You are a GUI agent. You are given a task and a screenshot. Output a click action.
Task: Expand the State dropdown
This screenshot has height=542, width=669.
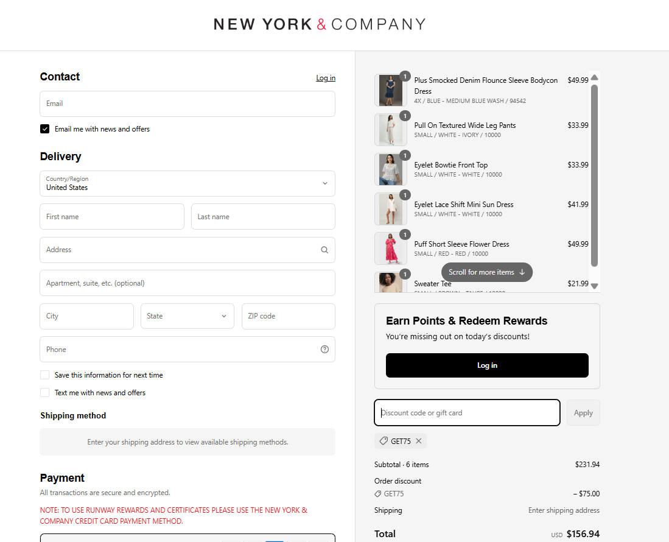(x=187, y=316)
